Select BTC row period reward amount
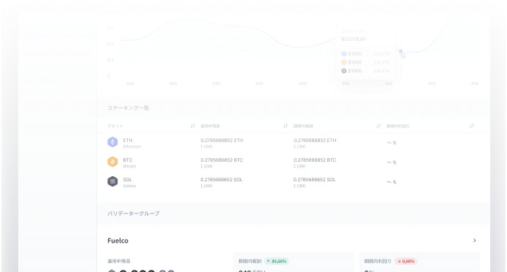Viewport: 507px width, 272px height. (x=315, y=160)
